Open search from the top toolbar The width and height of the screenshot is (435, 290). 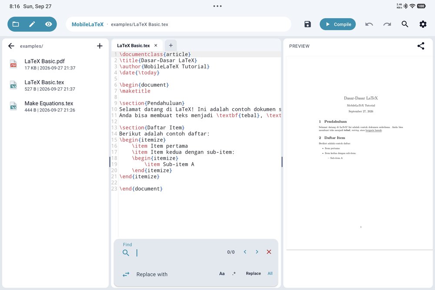tap(405, 24)
